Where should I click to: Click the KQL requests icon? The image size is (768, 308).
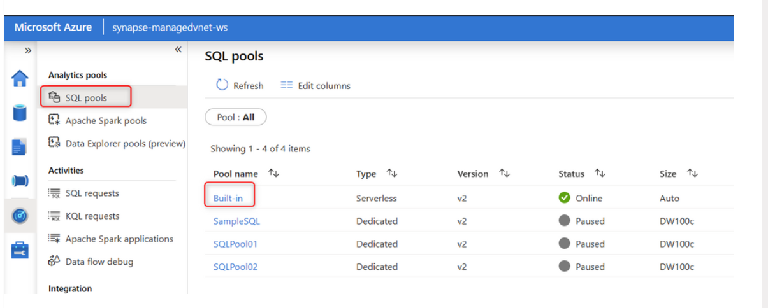(x=54, y=216)
